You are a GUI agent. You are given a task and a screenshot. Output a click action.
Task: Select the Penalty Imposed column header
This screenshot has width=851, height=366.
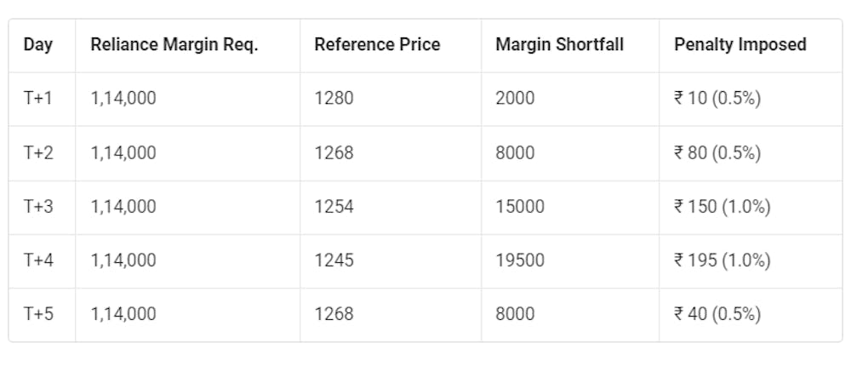740,44
